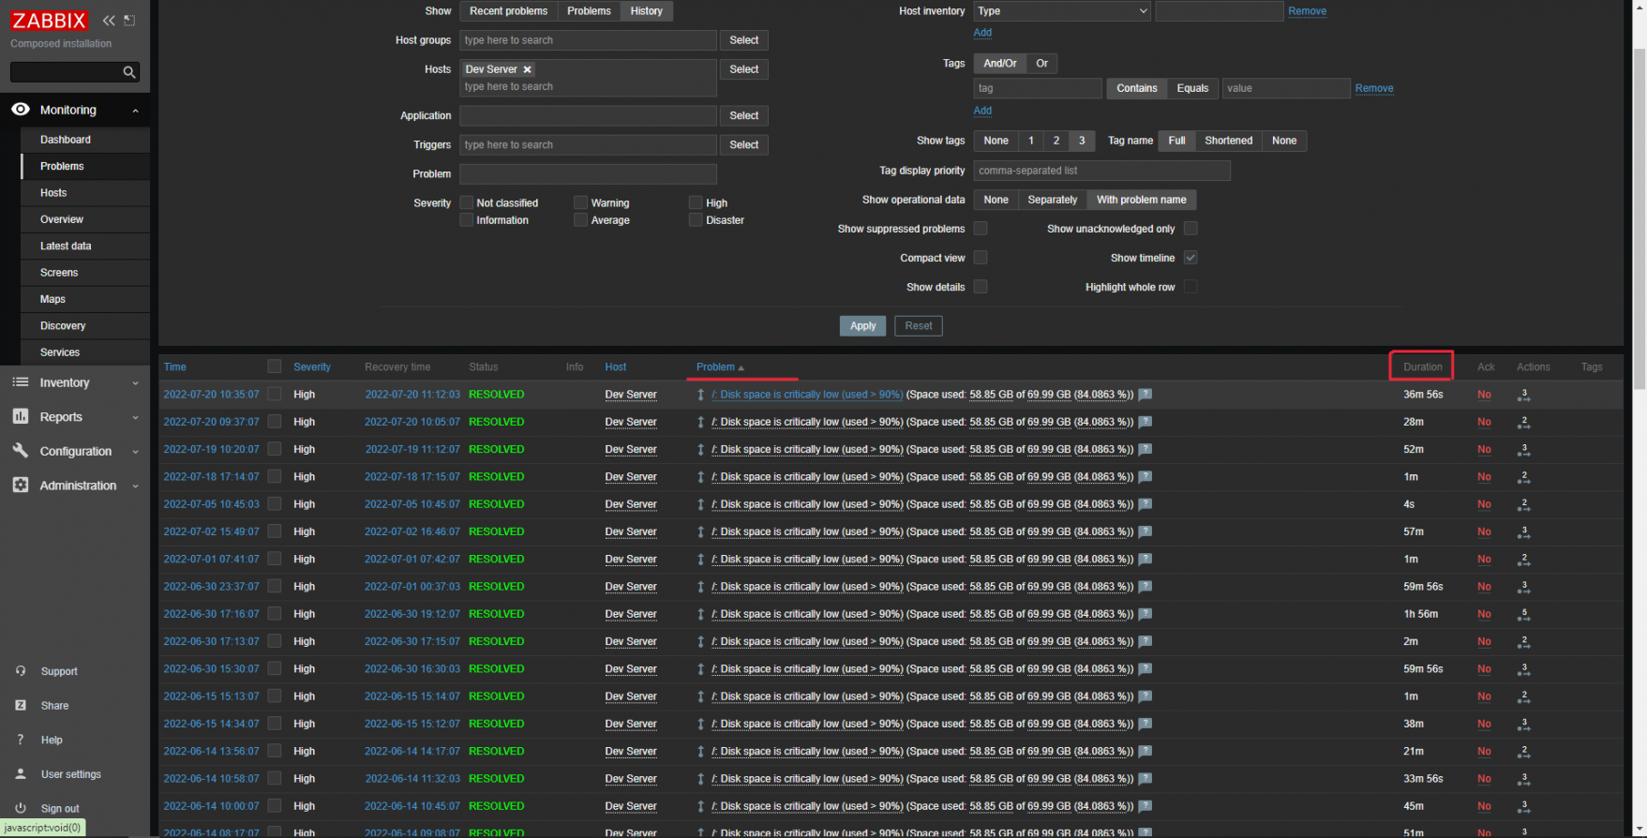Viewport: 1647px width, 838px height.
Task: Click the Reset filter button
Action: tap(918, 326)
